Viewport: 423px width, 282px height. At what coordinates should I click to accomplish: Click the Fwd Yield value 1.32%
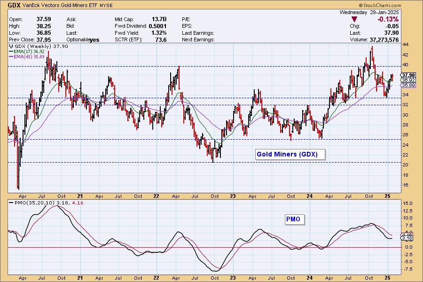pos(159,32)
